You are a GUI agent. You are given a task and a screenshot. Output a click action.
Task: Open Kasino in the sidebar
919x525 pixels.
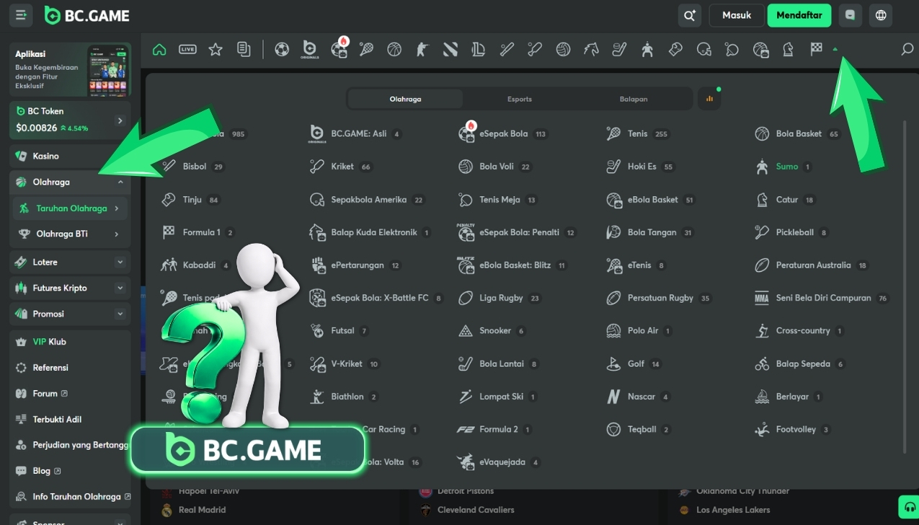click(x=70, y=156)
